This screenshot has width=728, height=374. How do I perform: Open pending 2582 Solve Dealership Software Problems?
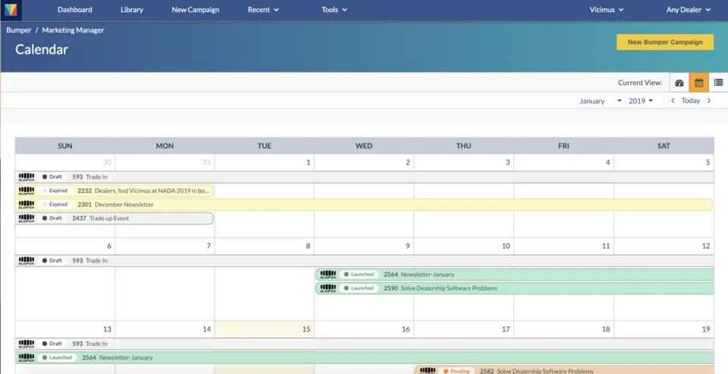coord(564,370)
